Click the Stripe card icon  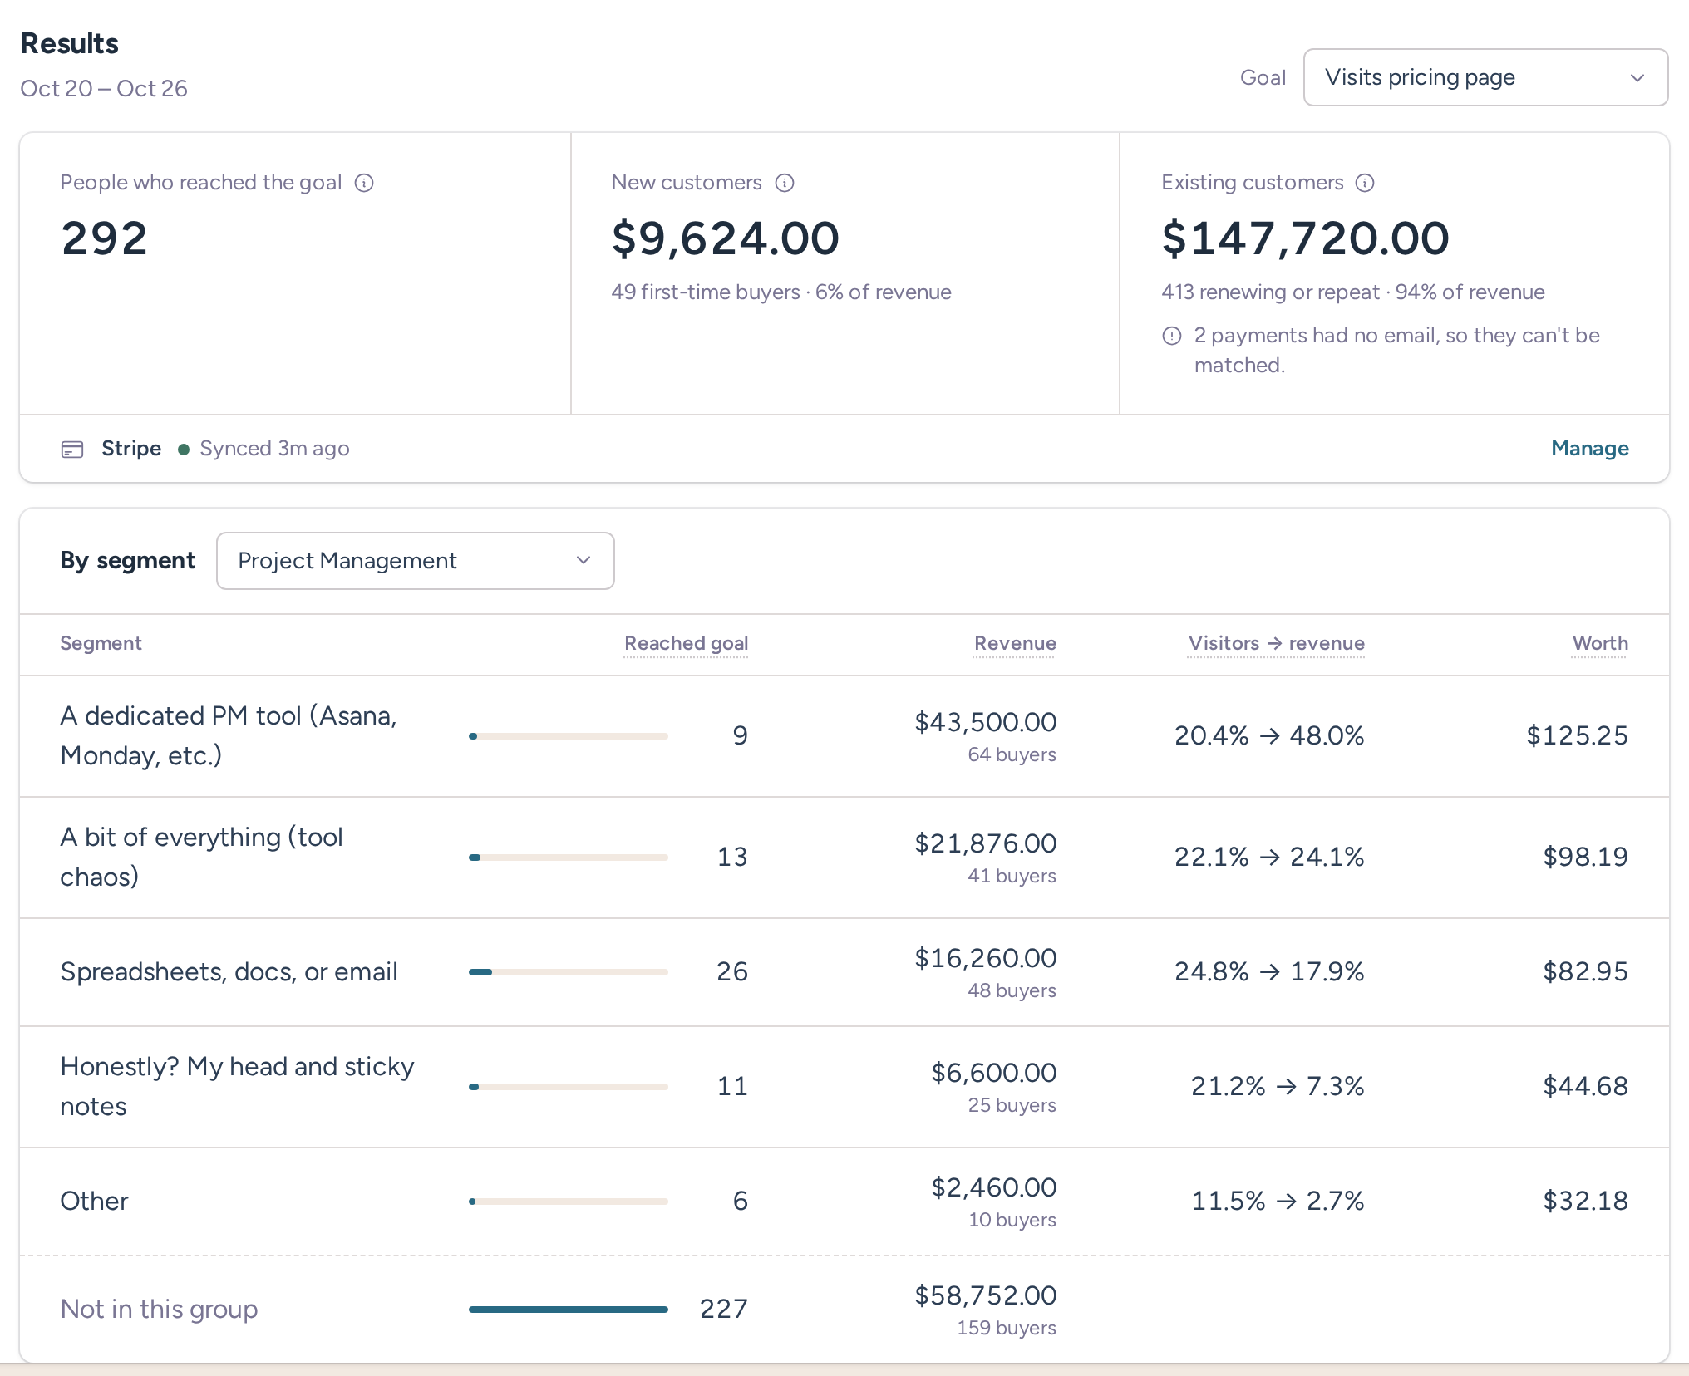pos(72,450)
